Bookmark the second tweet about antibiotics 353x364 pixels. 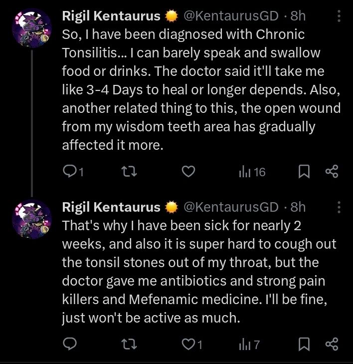click(304, 344)
